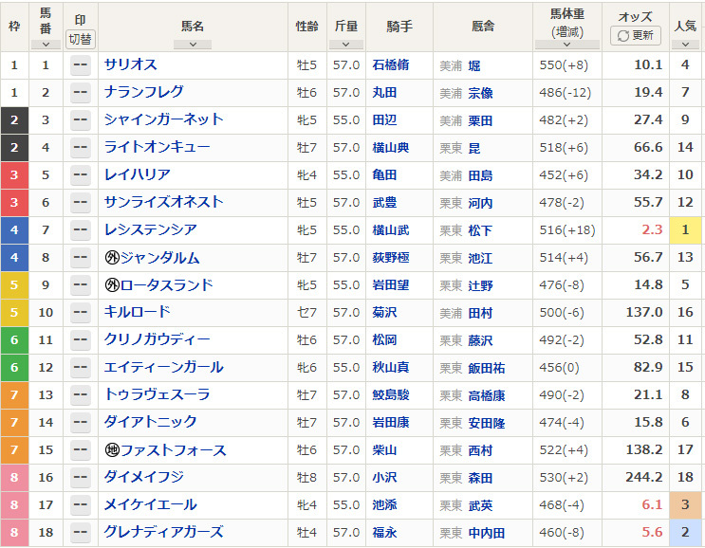
Task: Open trainer link 安田隆
Action: (x=487, y=423)
